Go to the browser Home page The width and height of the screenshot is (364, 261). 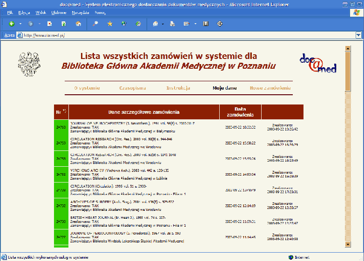pyautogui.click(x=78, y=24)
